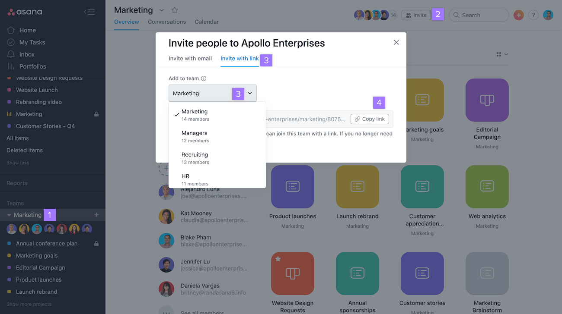Viewport: 562px width, 314px height.
Task: Click plus next to Marketing team
Action: pos(96,215)
